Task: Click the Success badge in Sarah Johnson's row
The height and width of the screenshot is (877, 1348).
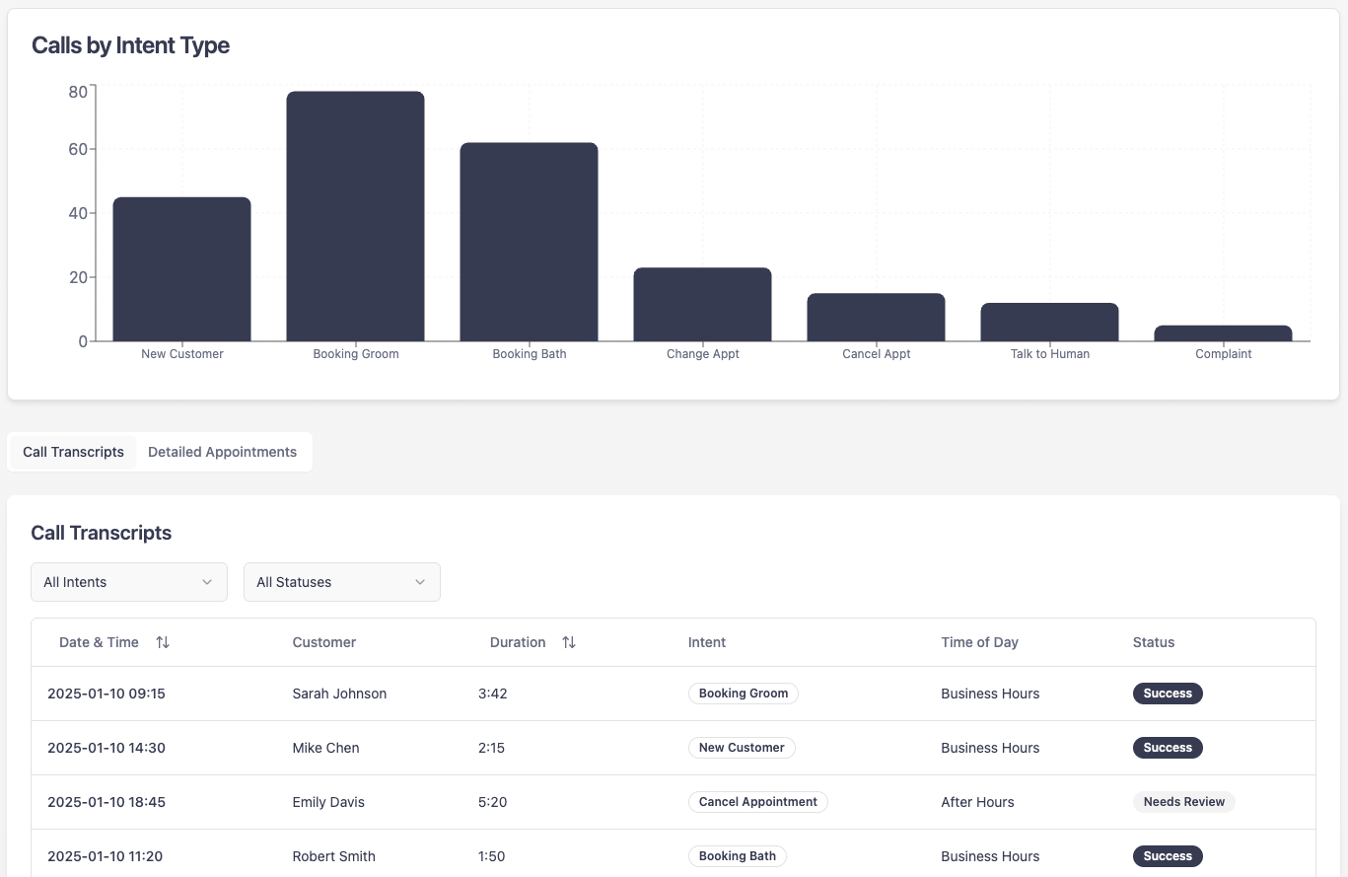Action: pyautogui.click(x=1168, y=694)
